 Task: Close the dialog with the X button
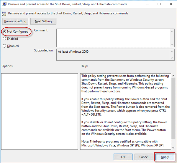point(171,4)
